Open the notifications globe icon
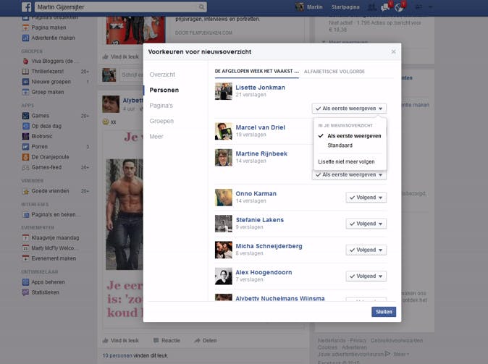 point(399,7)
